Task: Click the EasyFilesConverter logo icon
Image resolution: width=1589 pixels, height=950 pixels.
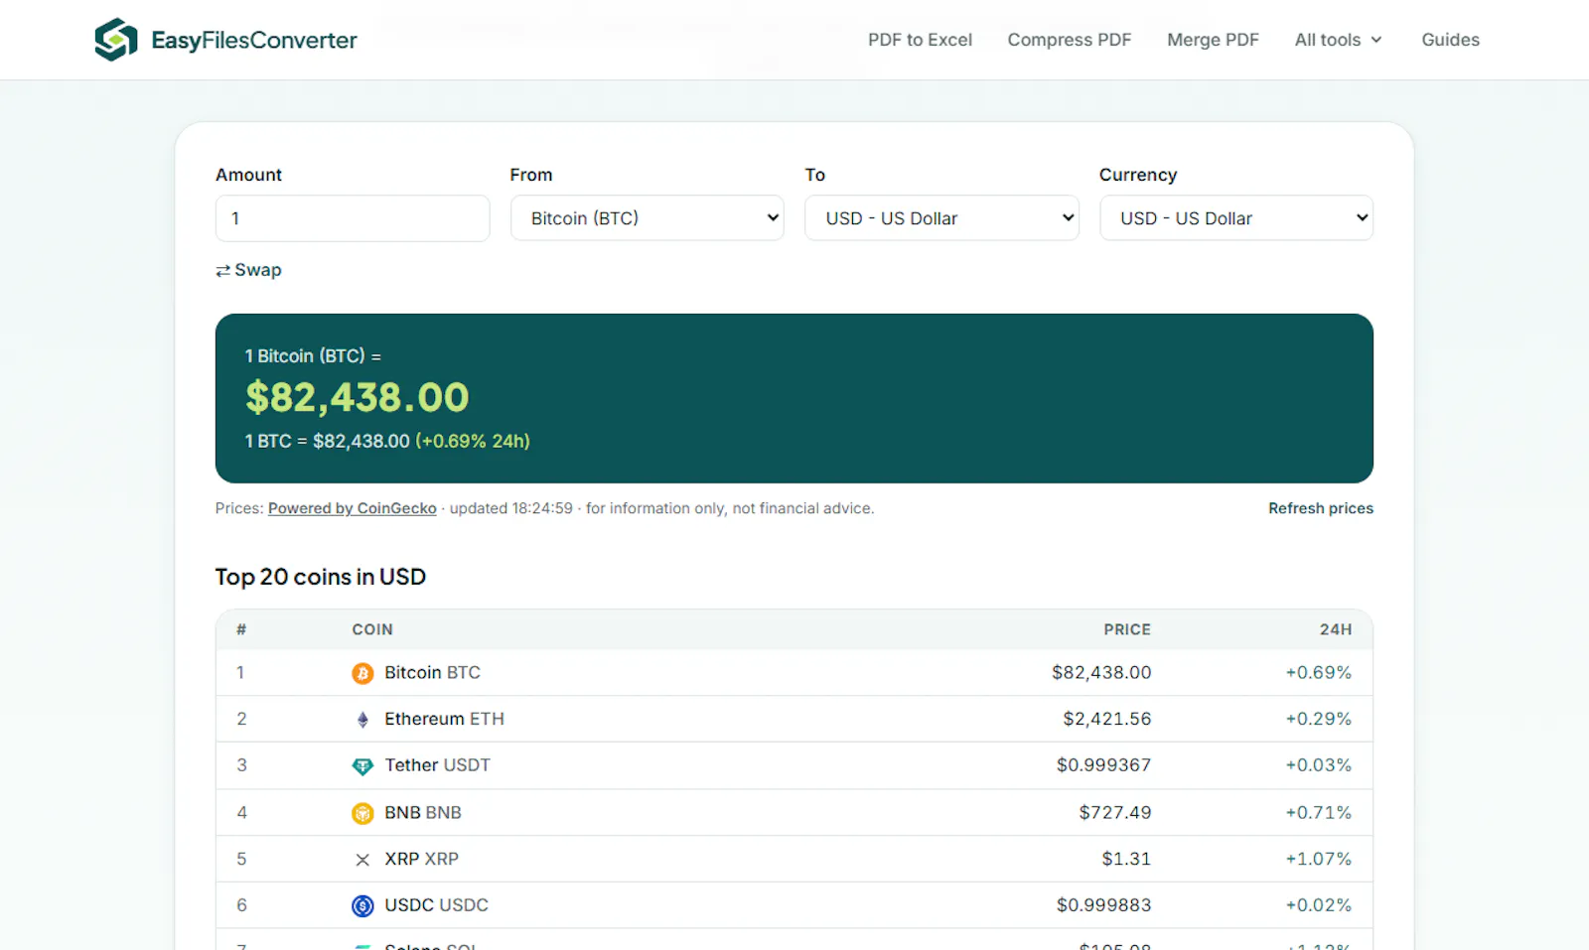Action: pos(116,40)
